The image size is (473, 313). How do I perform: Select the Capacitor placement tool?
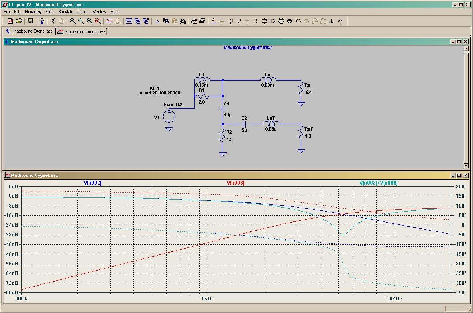pos(247,21)
